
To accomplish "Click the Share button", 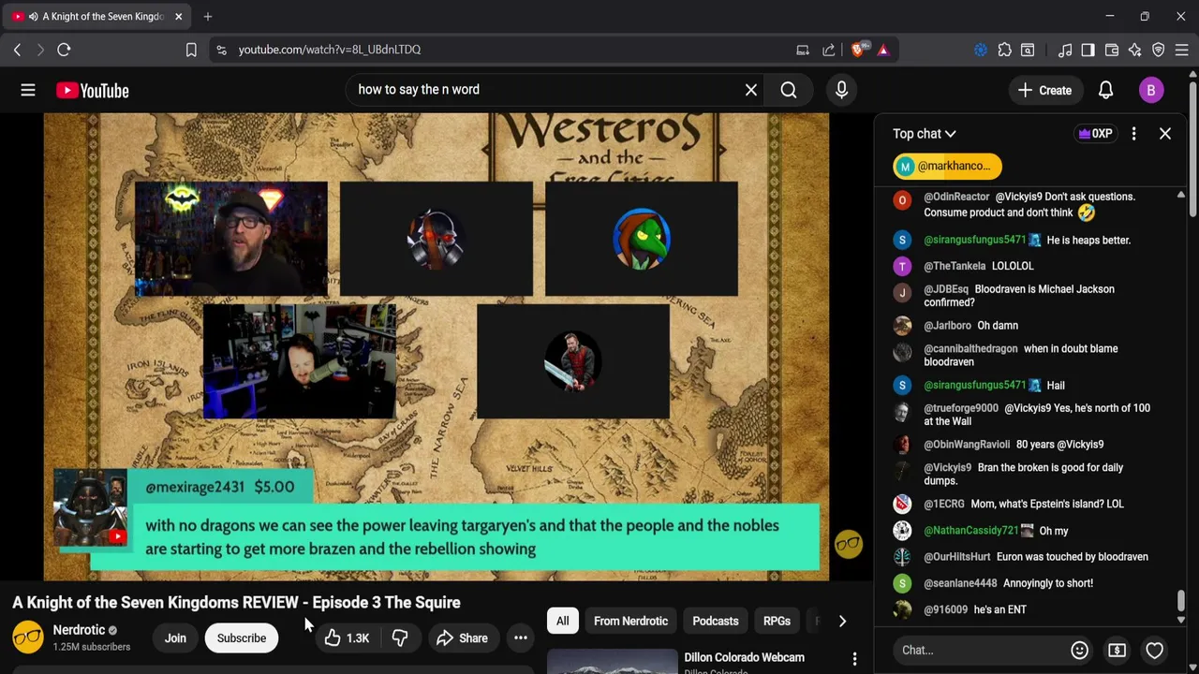I will [x=462, y=638].
